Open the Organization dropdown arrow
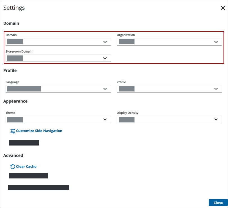The height and width of the screenshot is (208, 228). (x=216, y=42)
